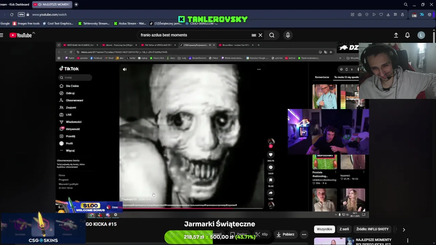
Task: Mute the NAJLEPSZE MOMENT tab audio icon
Action: (40, 4)
